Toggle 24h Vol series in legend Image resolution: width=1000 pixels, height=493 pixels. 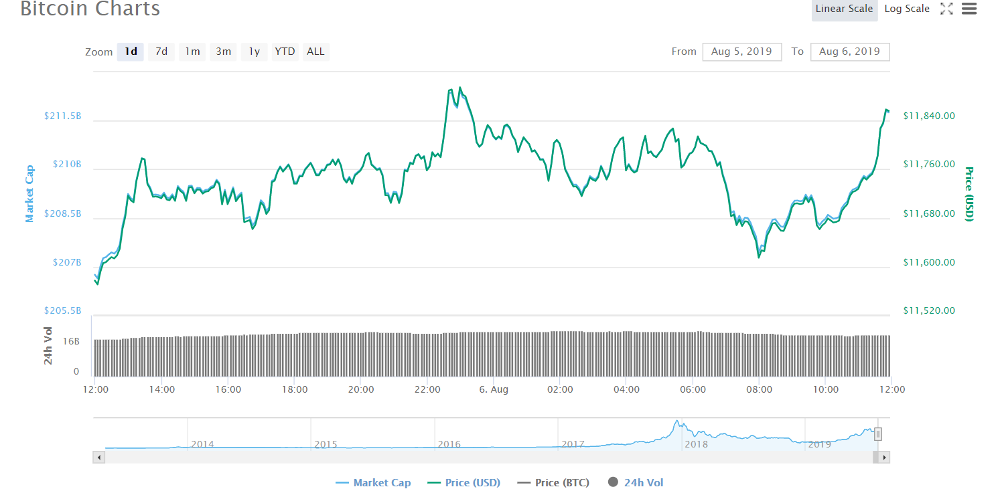coord(636,482)
